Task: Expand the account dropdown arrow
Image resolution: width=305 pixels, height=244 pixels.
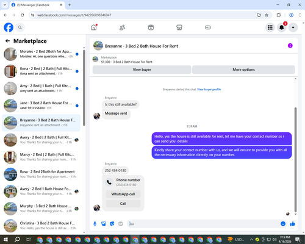Action: (x=293, y=27)
